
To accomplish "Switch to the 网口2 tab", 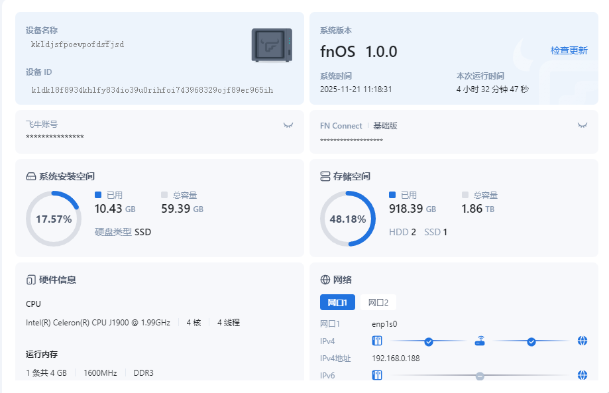I will 378,302.
